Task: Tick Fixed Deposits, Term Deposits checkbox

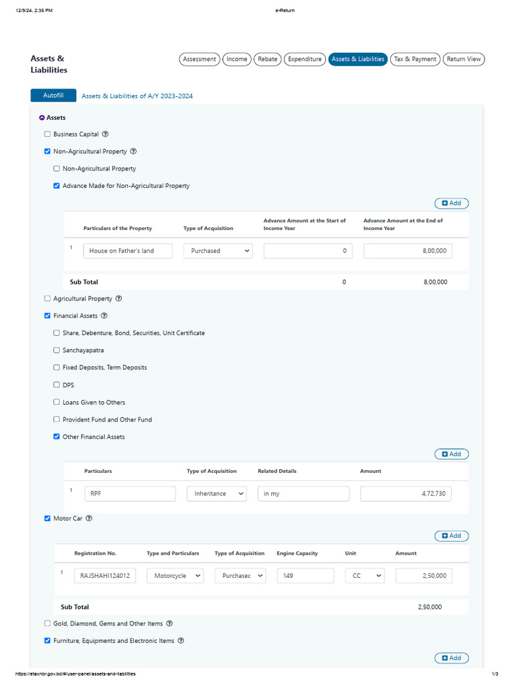Action: [56, 367]
